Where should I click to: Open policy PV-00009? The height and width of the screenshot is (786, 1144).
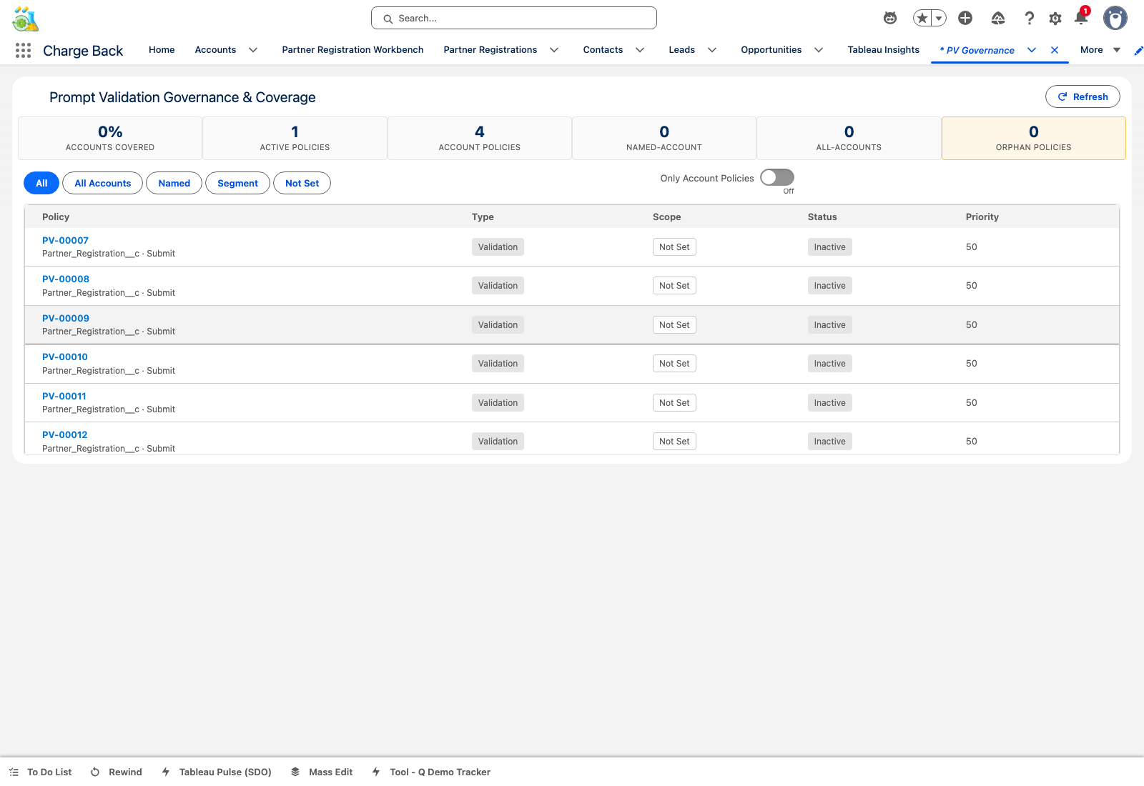tap(66, 318)
